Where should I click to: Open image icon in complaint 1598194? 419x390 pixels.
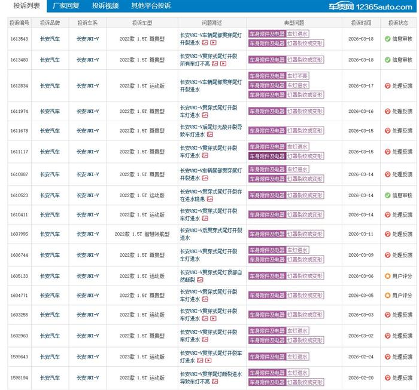click(x=214, y=382)
